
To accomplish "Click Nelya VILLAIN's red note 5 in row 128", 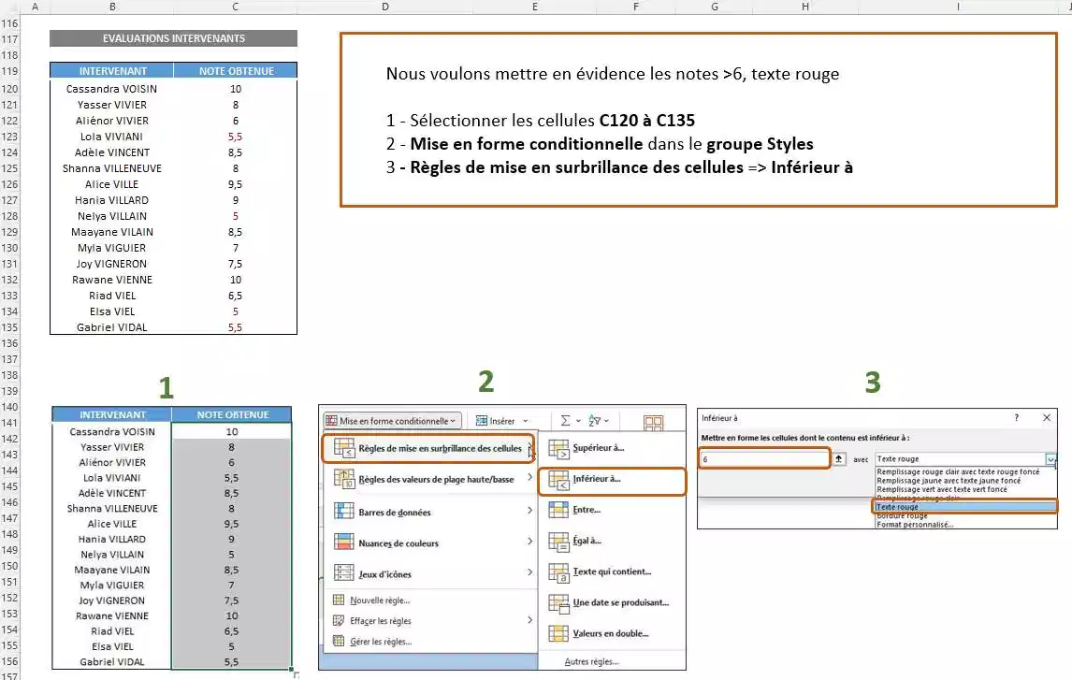I will coord(235,216).
